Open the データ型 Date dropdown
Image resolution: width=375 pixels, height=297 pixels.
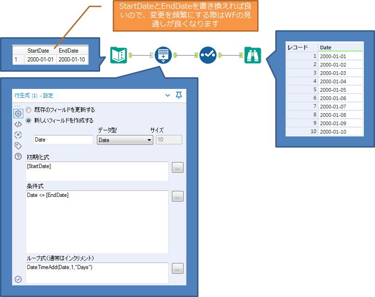coord(125,140)
